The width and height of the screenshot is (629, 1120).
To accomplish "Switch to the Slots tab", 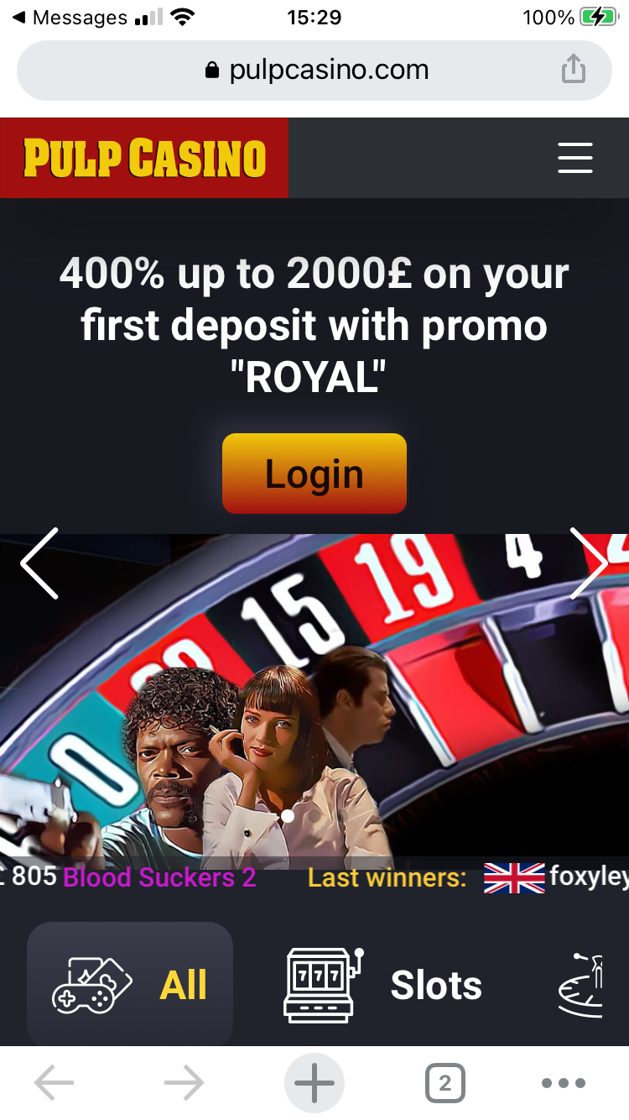I will click(382, 985).
